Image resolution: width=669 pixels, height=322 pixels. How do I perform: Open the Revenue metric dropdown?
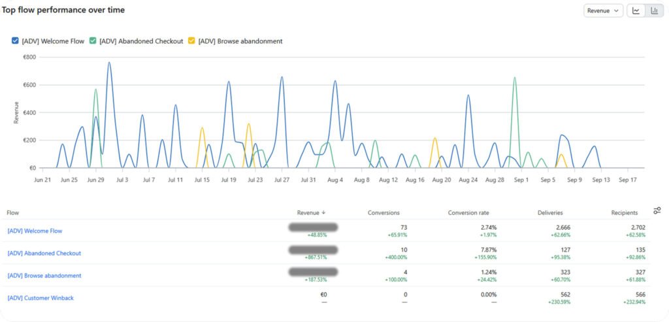coord(603,11)
